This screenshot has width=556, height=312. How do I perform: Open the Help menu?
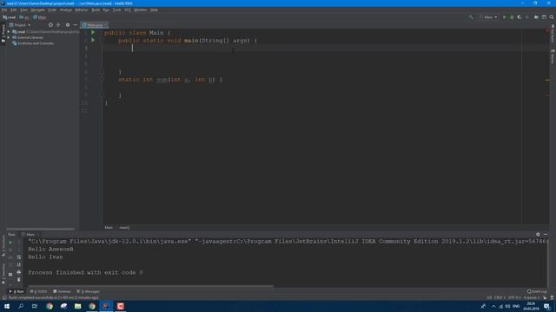click(x=154, y=10)
